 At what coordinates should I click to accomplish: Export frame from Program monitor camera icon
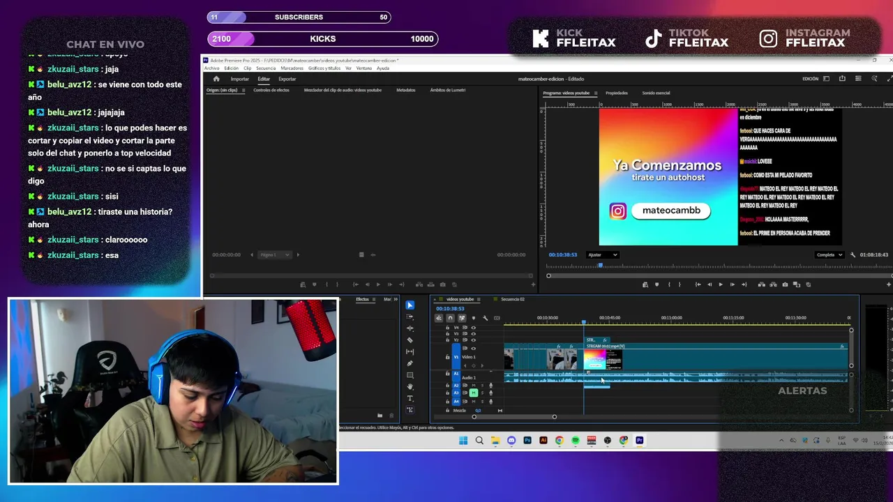tap(785, 284)
